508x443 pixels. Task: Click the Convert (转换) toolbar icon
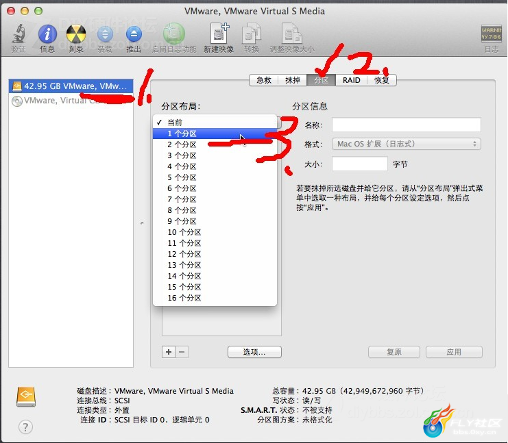[252, 33]
